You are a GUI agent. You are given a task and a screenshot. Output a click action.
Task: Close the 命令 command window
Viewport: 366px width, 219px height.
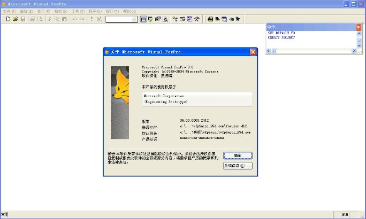click(x=359, y=27)
